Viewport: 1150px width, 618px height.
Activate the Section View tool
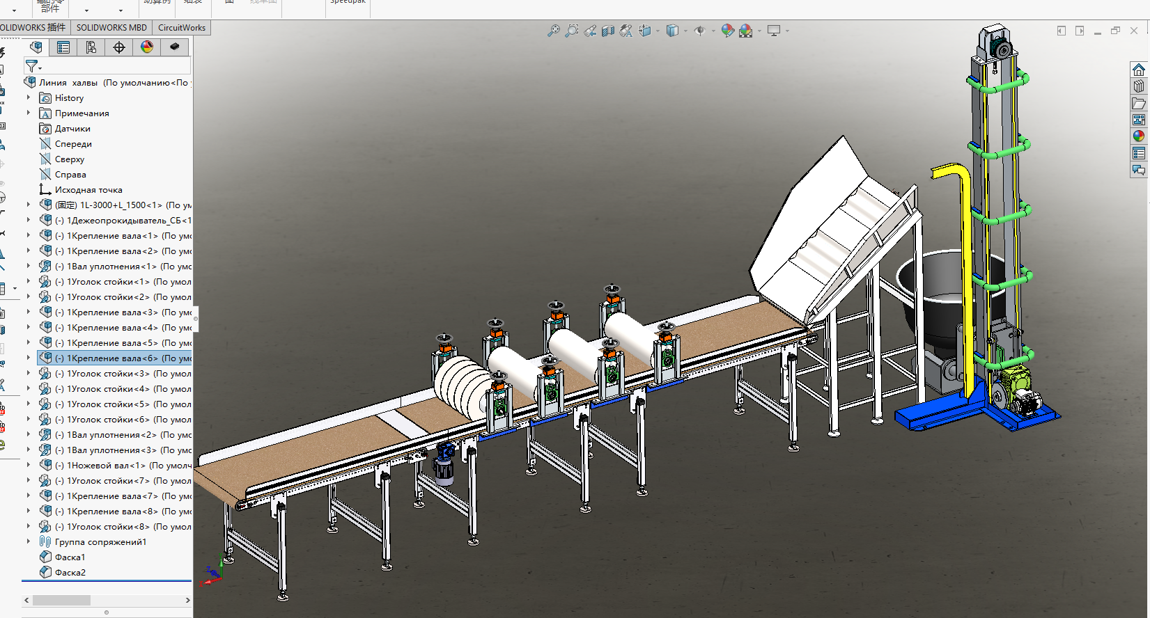click(x=608, y=31)
